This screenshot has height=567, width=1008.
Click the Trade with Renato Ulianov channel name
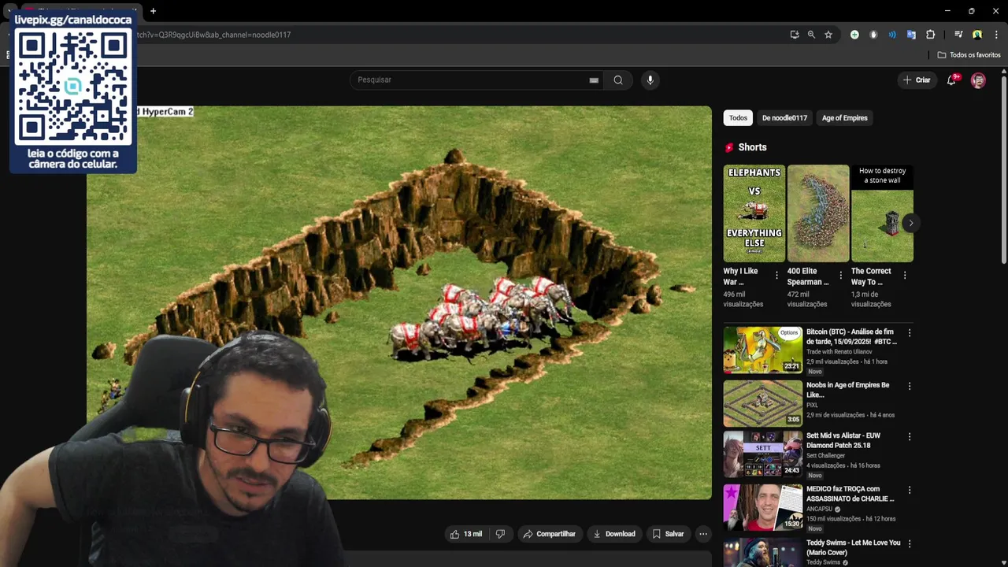coord(839,352)
